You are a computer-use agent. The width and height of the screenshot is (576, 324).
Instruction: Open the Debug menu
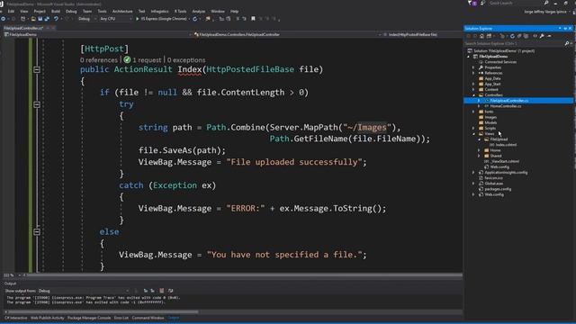pyautogui.click(x=71, y=12)
